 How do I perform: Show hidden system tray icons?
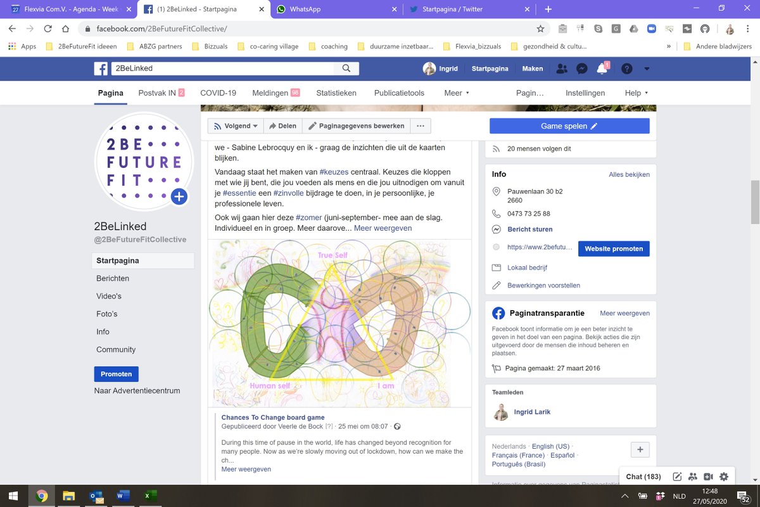click(625, 496)
